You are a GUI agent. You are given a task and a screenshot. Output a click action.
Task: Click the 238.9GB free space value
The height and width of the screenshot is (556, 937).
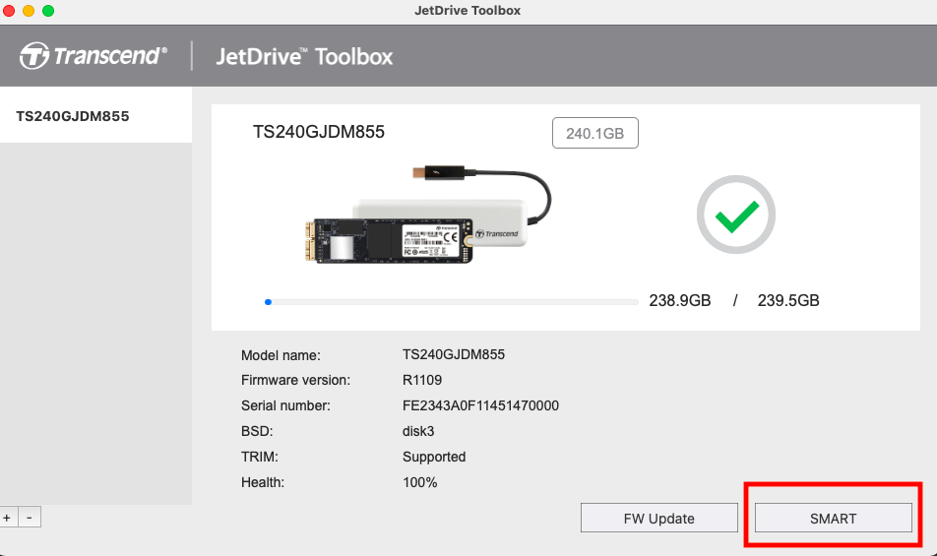click(680, 300)
